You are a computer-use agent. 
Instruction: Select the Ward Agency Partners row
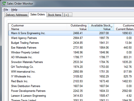[x=71, y=38]
